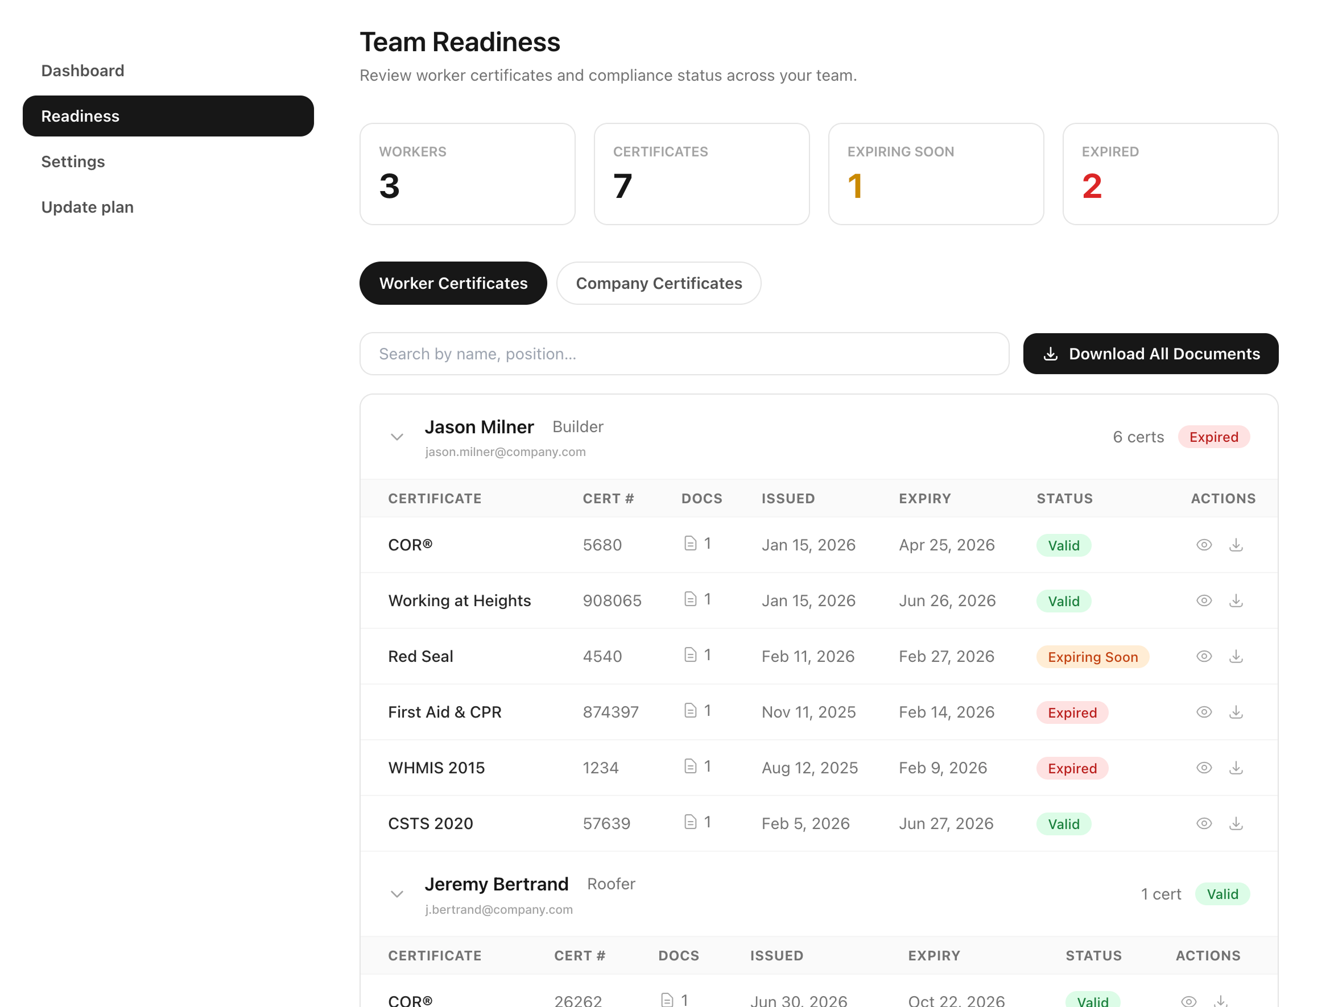The image size is (1330, 1007).
Task: Toggle preview for the Red Seal row
Action: click(x=1204, y=656)
